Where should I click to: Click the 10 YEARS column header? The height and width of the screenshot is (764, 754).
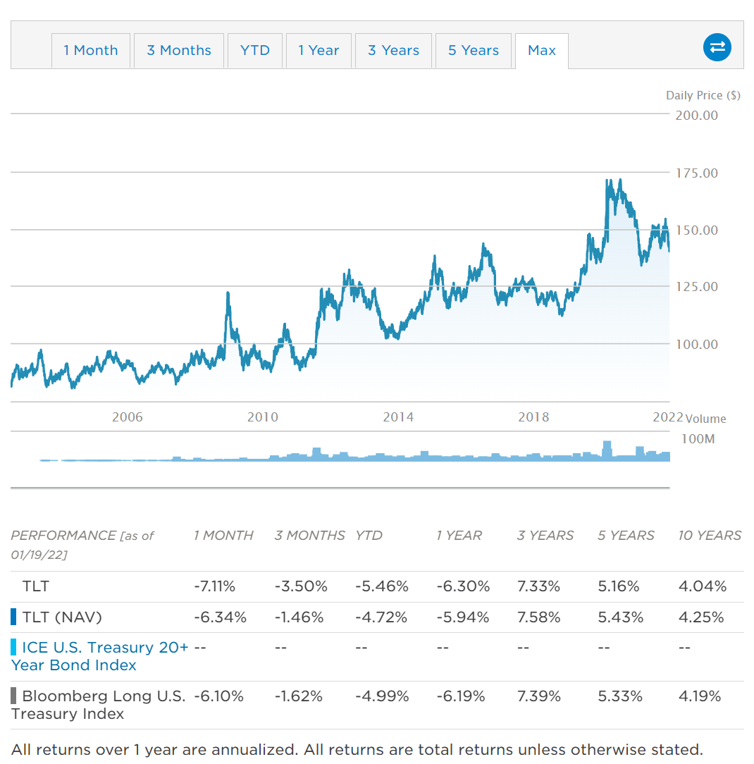tap(710, 535)
